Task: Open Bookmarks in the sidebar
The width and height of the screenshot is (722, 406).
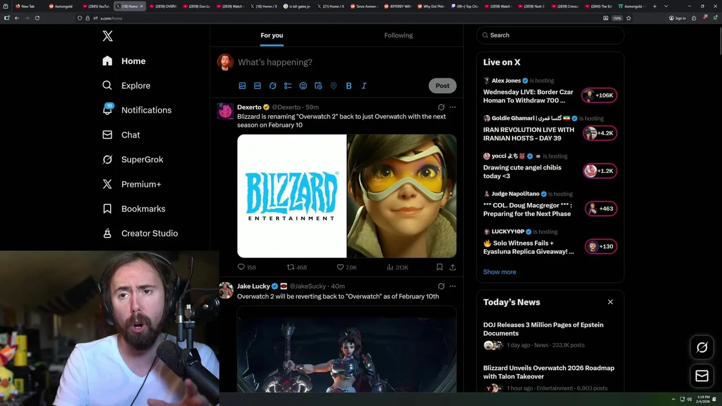Action: 134,209
